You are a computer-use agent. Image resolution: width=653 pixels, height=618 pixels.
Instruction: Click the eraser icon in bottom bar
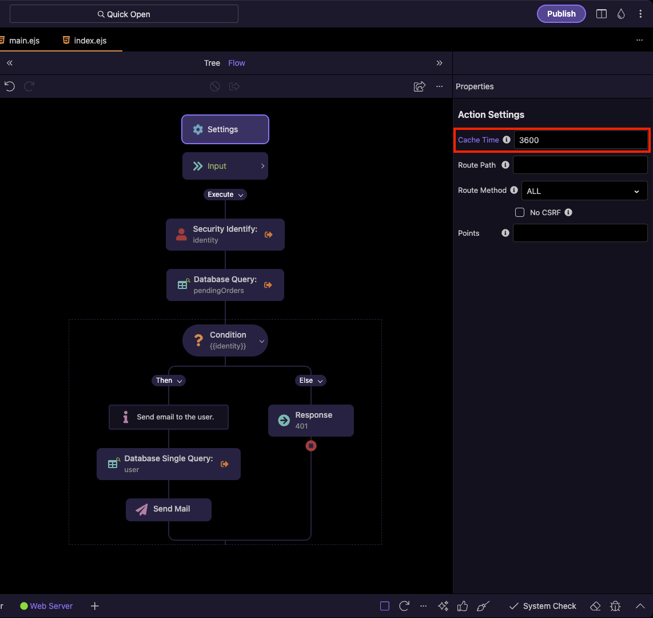point(595,606)
